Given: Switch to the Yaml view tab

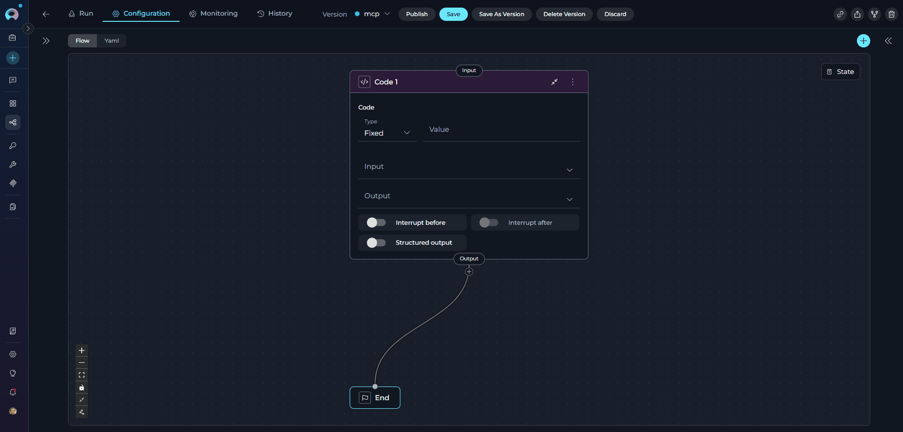Looking at the screenshot, I should [x=112, y=41].
